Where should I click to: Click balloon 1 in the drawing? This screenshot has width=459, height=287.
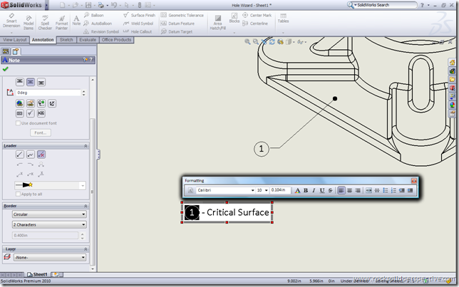tap(261, 149)
